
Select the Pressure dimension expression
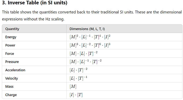86,62
